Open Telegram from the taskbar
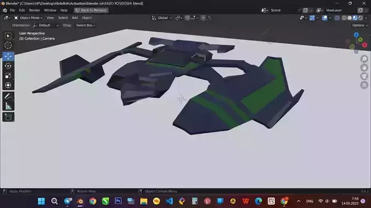This screenshot has width=371, height=208. click(68, 201)
